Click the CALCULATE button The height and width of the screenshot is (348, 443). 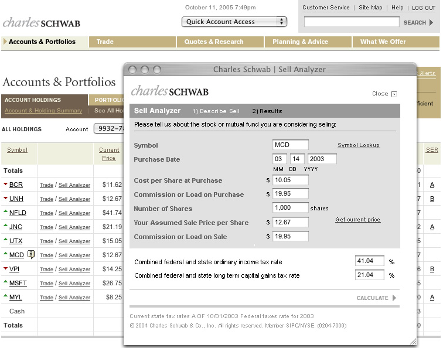(376, 298)
